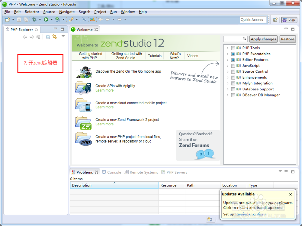Click the Save All toolbar icon
302x226 pixels.
click(26, 19)
